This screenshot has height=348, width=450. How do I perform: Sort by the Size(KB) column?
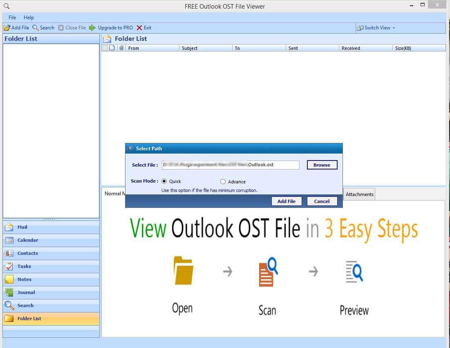(x=419, y=48)
